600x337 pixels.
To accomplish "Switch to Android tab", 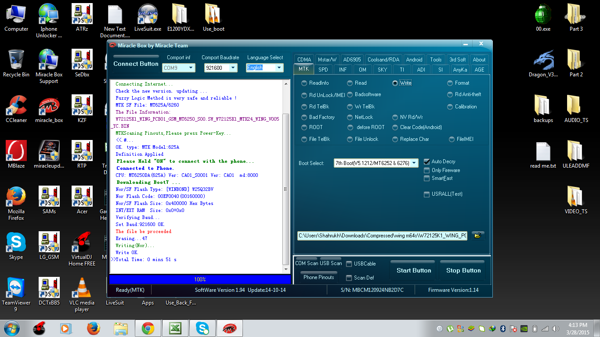I will point(414,60).
